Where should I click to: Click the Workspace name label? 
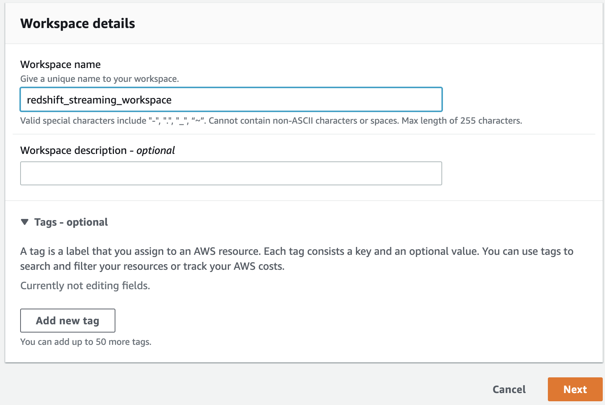tap(60, 65)
